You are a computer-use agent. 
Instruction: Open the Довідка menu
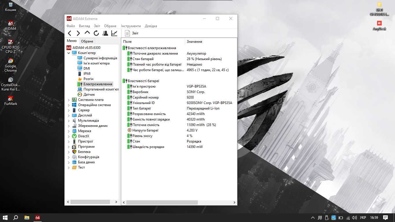(151, 26)
